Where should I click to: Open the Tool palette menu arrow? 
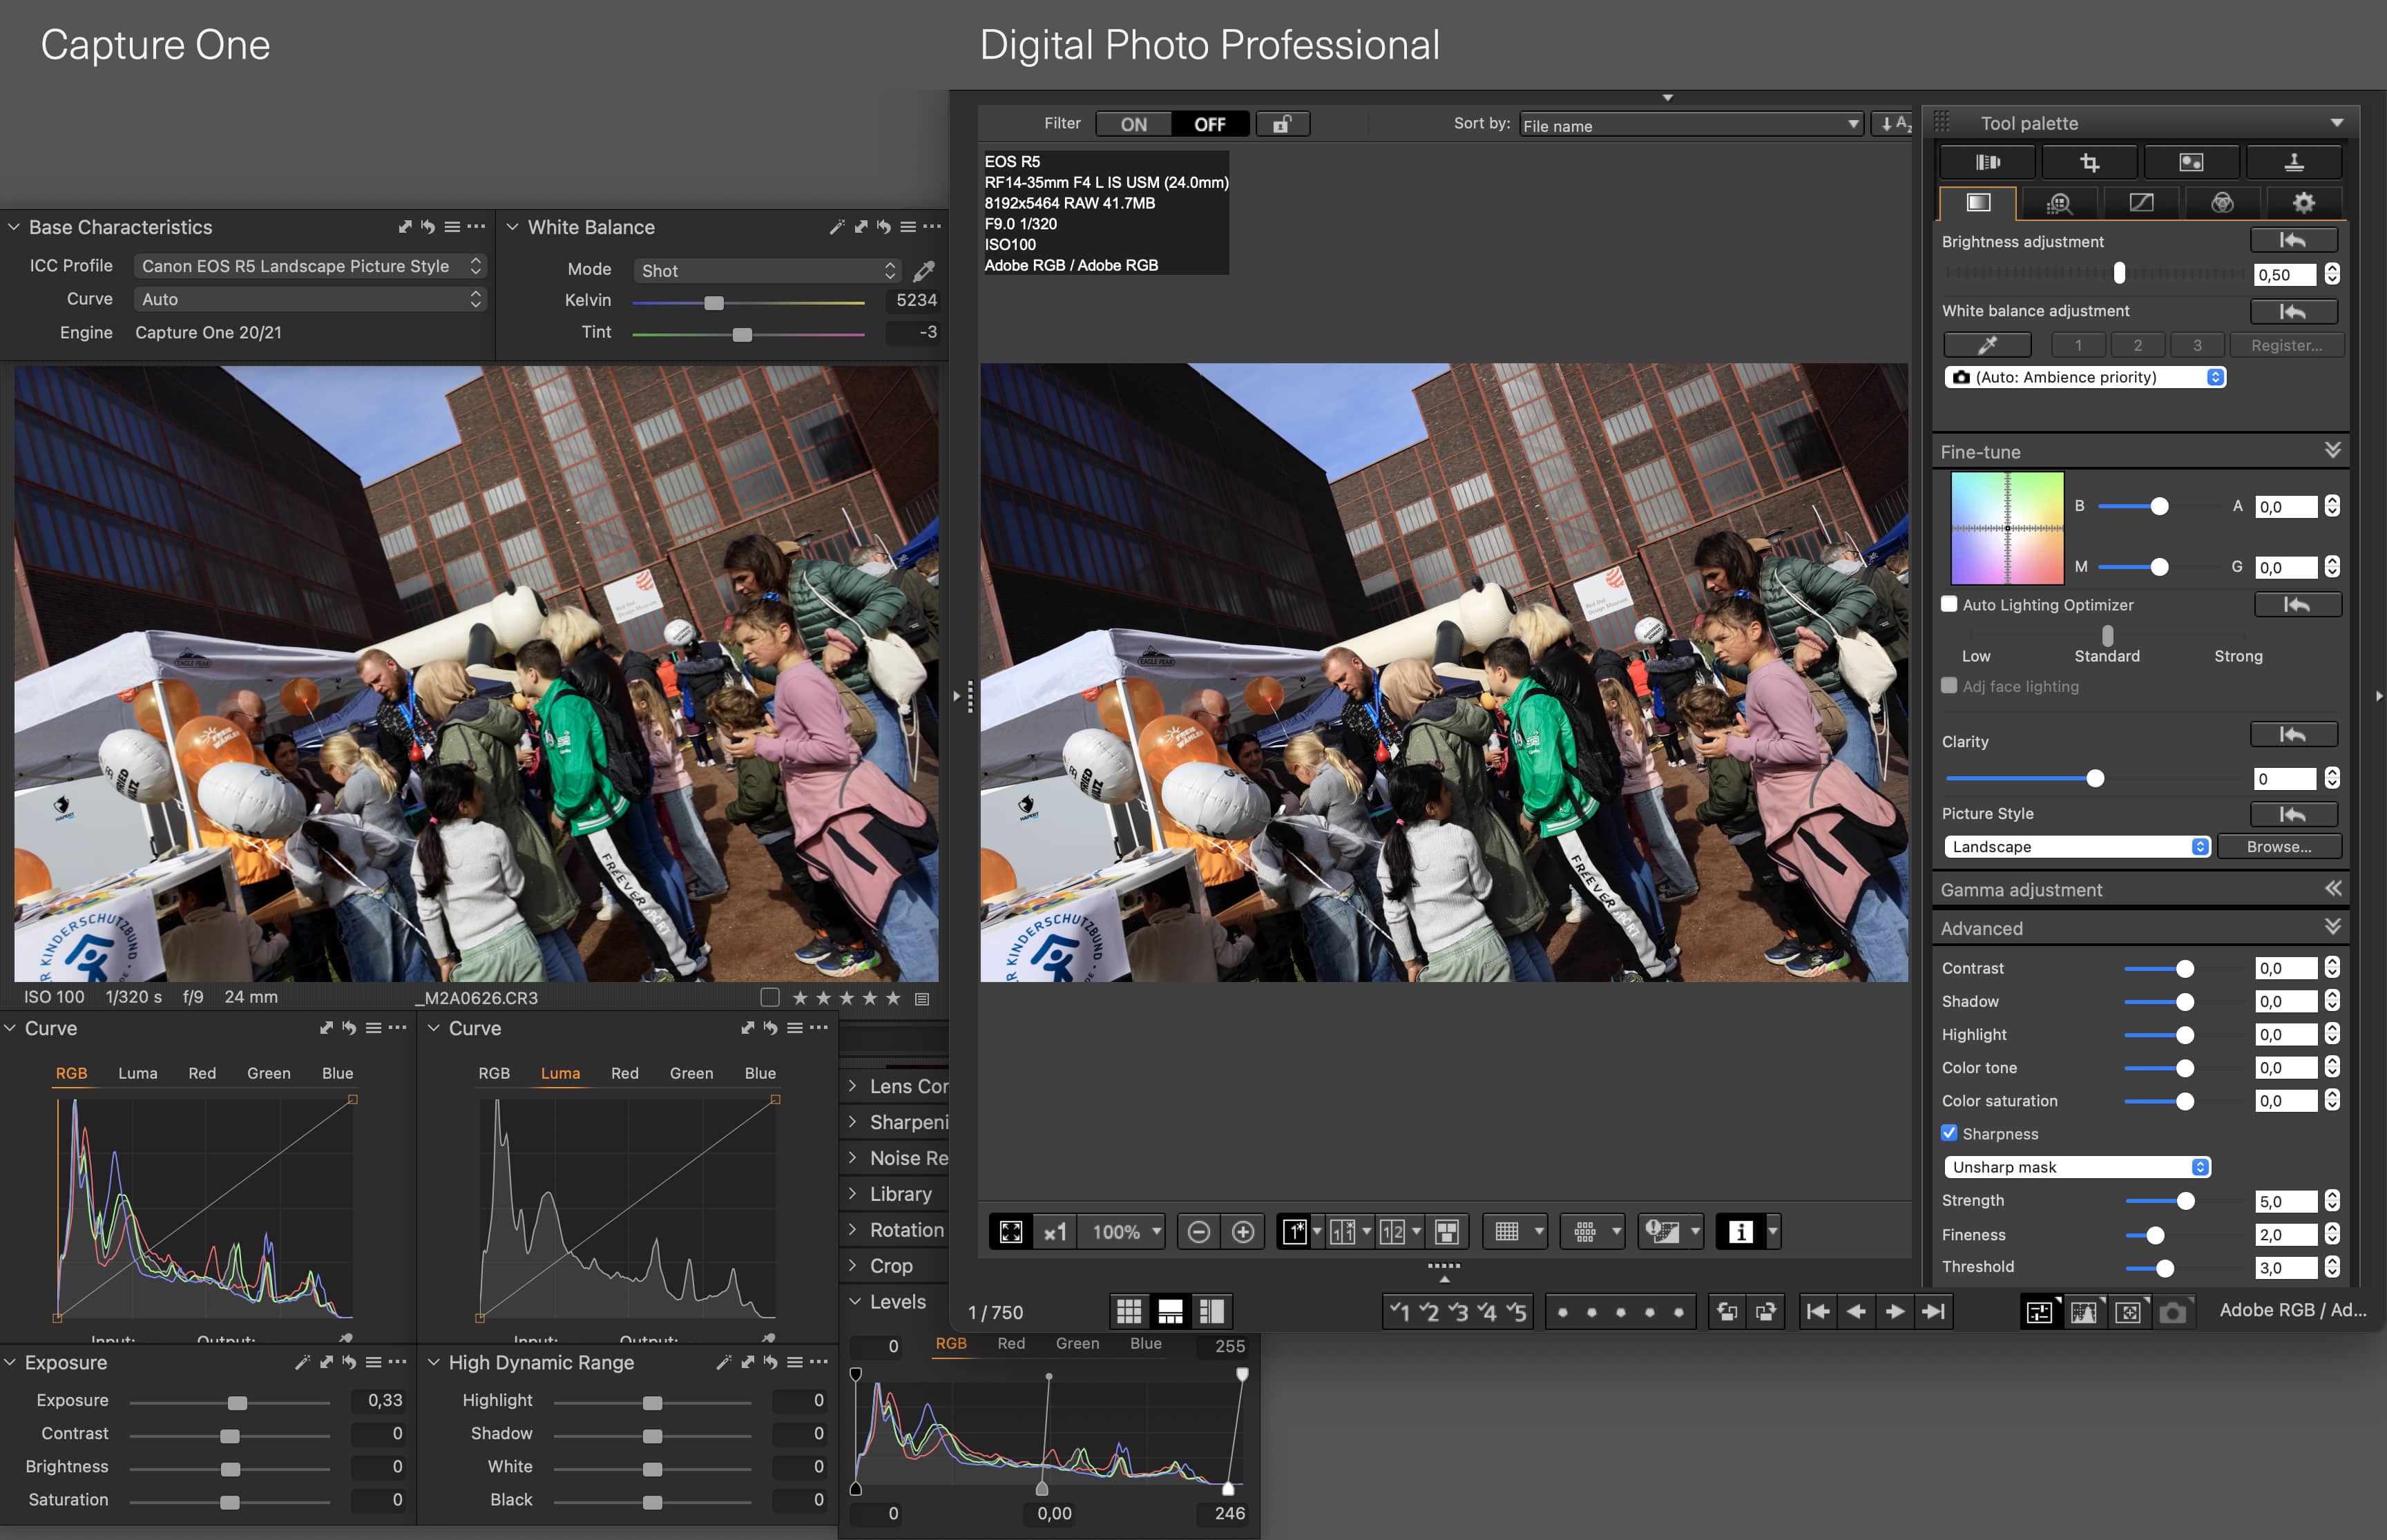[2337, 123]
